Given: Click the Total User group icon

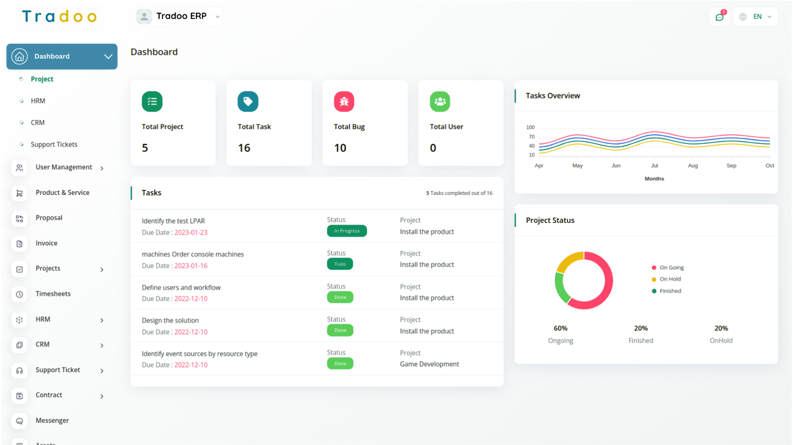Looking at the screenshot, I should (x=440, y=102).
